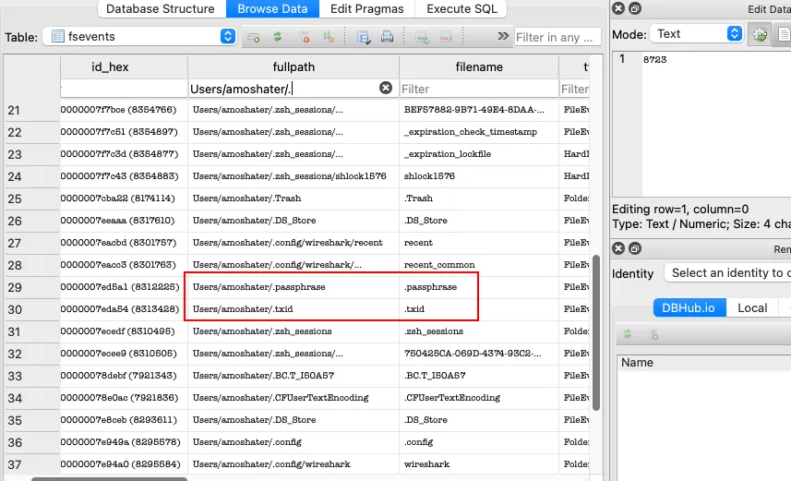This screenshot has height=481, width=791.
Task: Click the vertical scrollbar of the data table
Action: pyautogui.click(x=595, y=332)
